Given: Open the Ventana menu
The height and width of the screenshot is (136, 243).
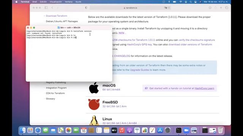Looking at the screenshot, I should pyautogui.click(x=68, y=2).
